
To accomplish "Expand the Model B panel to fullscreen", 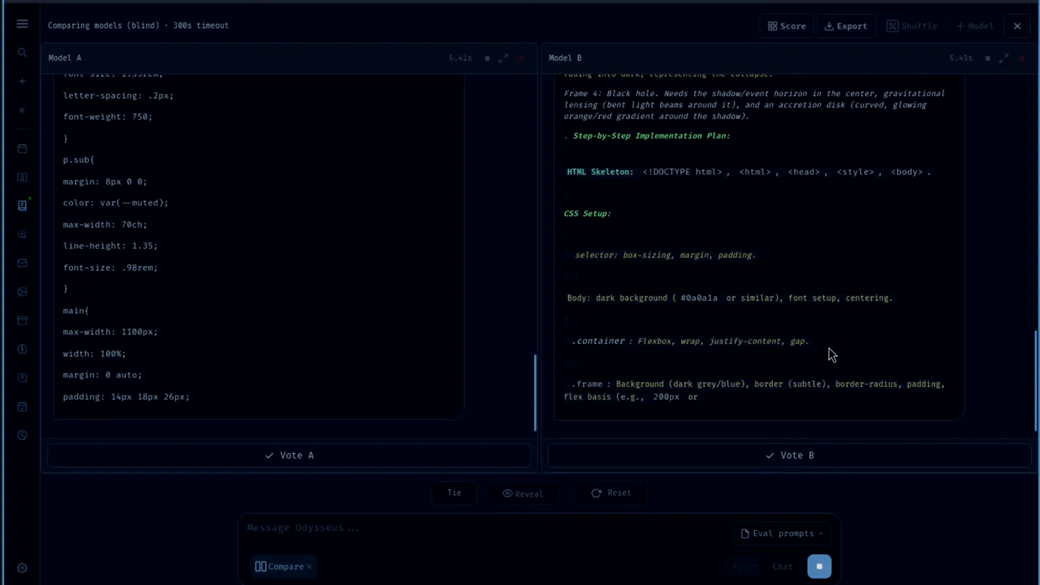I will point(1004,58).
